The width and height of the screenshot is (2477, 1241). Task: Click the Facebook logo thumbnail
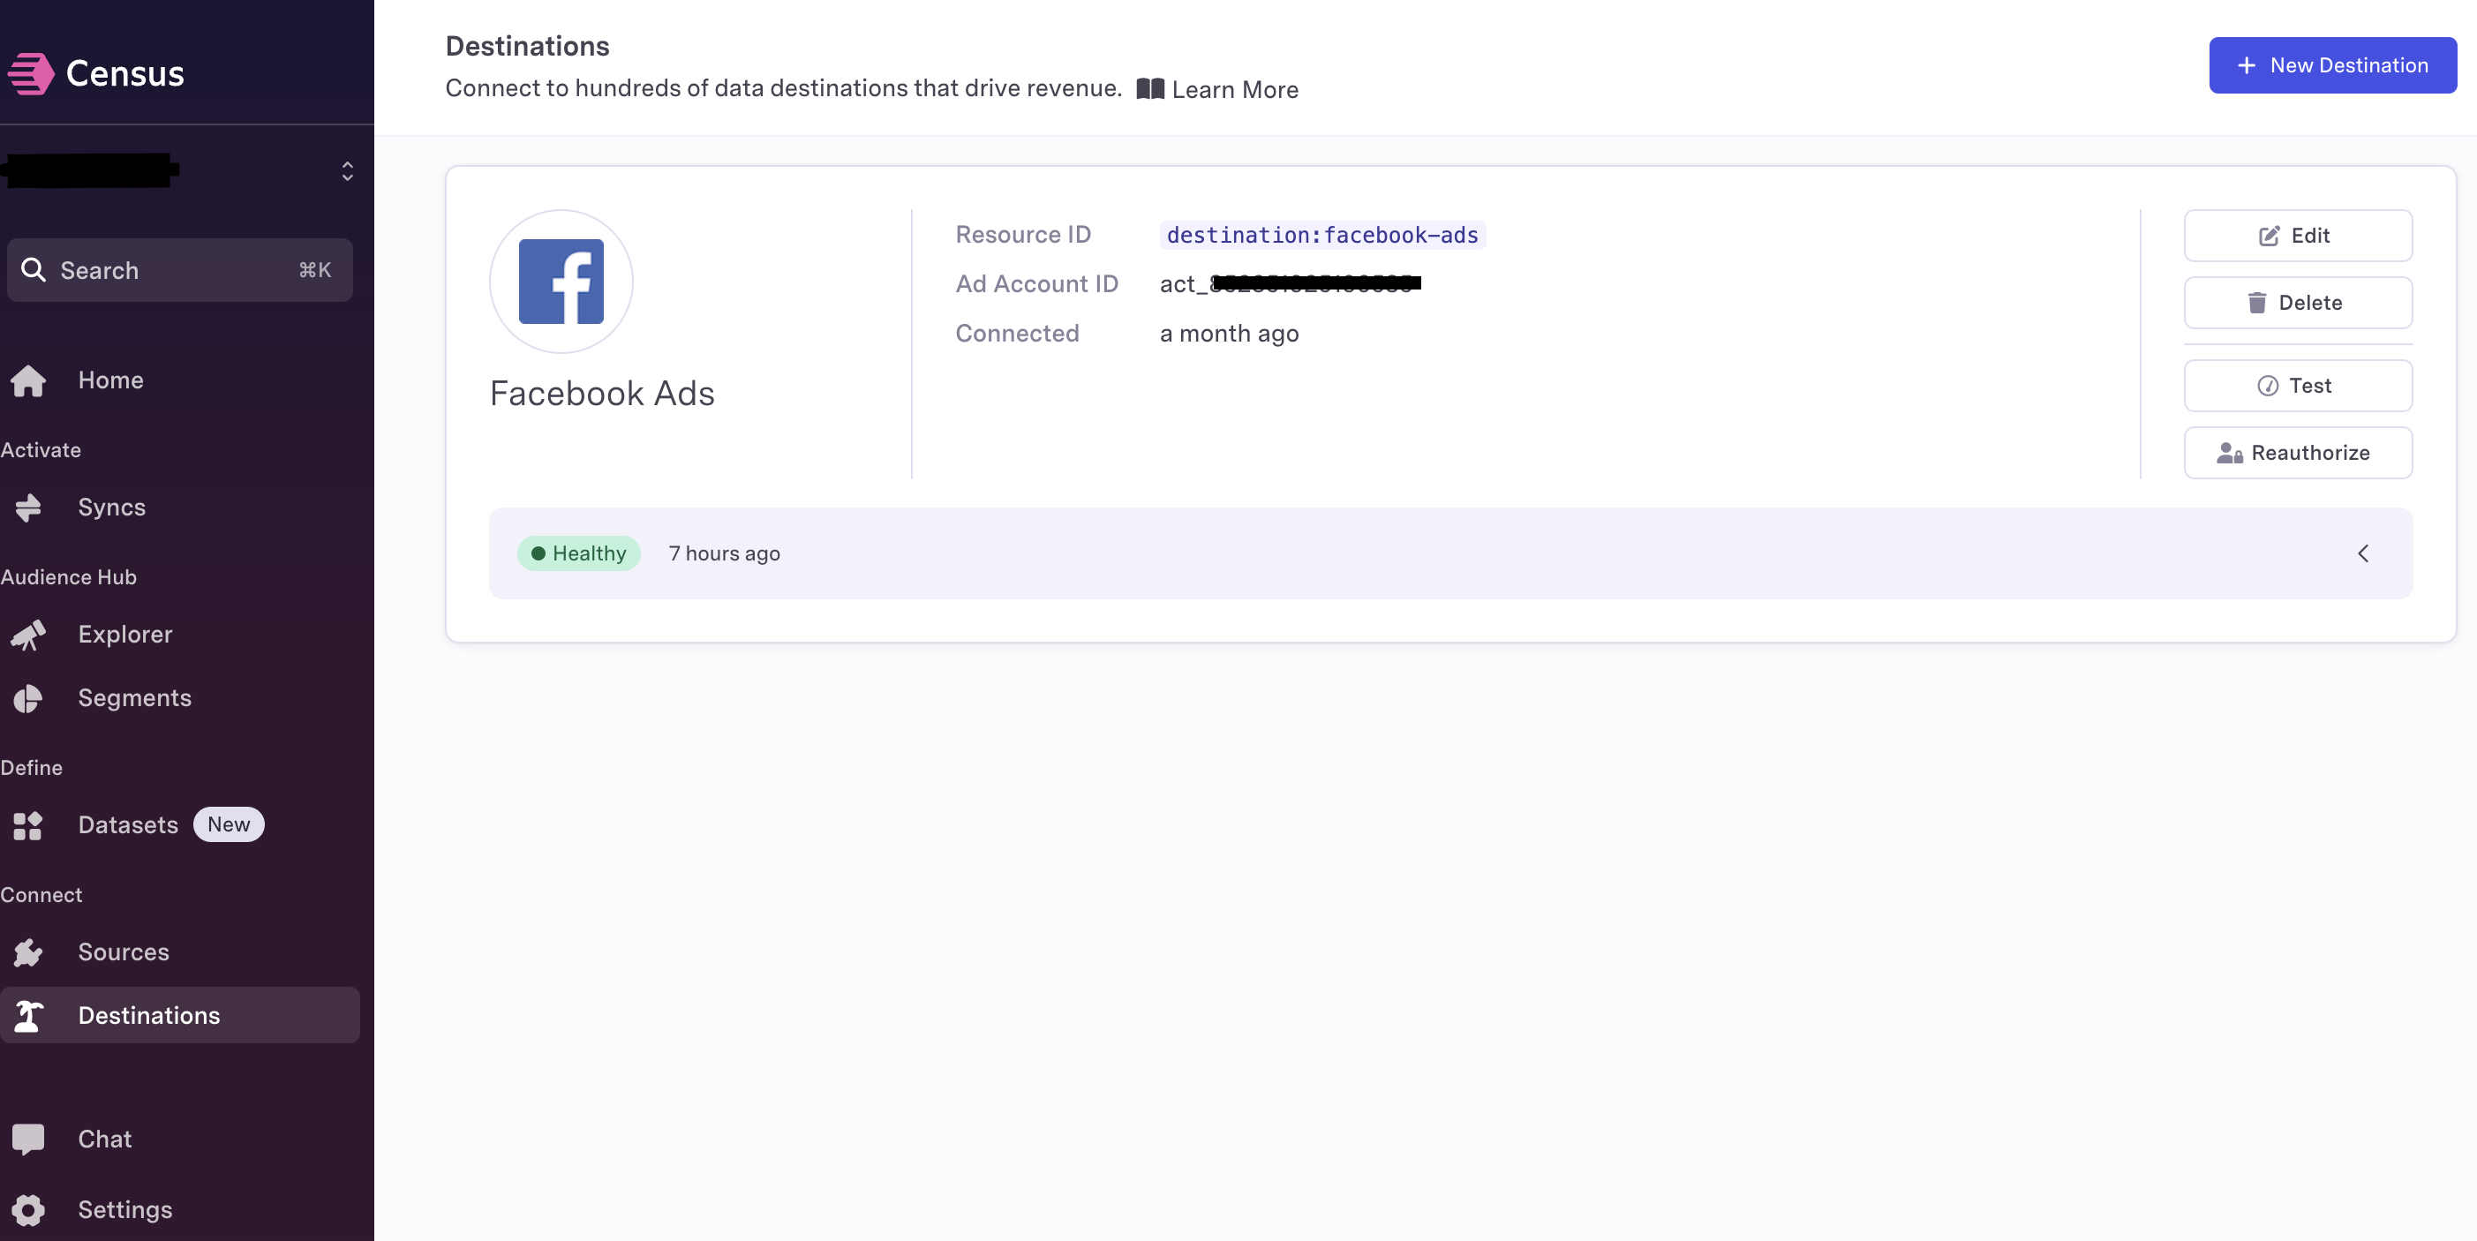pos(561,282)
